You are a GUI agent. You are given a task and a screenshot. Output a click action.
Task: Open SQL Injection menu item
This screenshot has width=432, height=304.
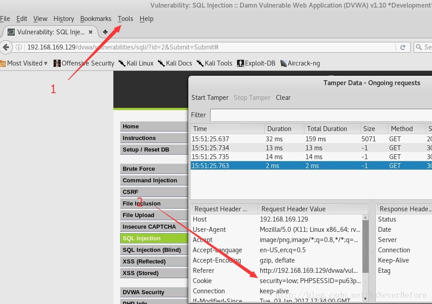[x=154, y=238]
